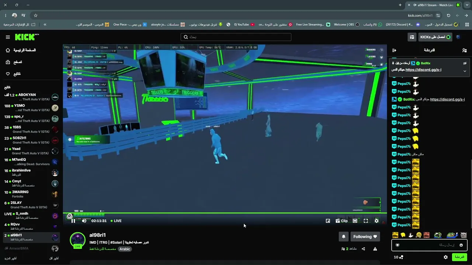Open chat identity badge icon in input
The image size is (472, 265).
pos(398,245)
